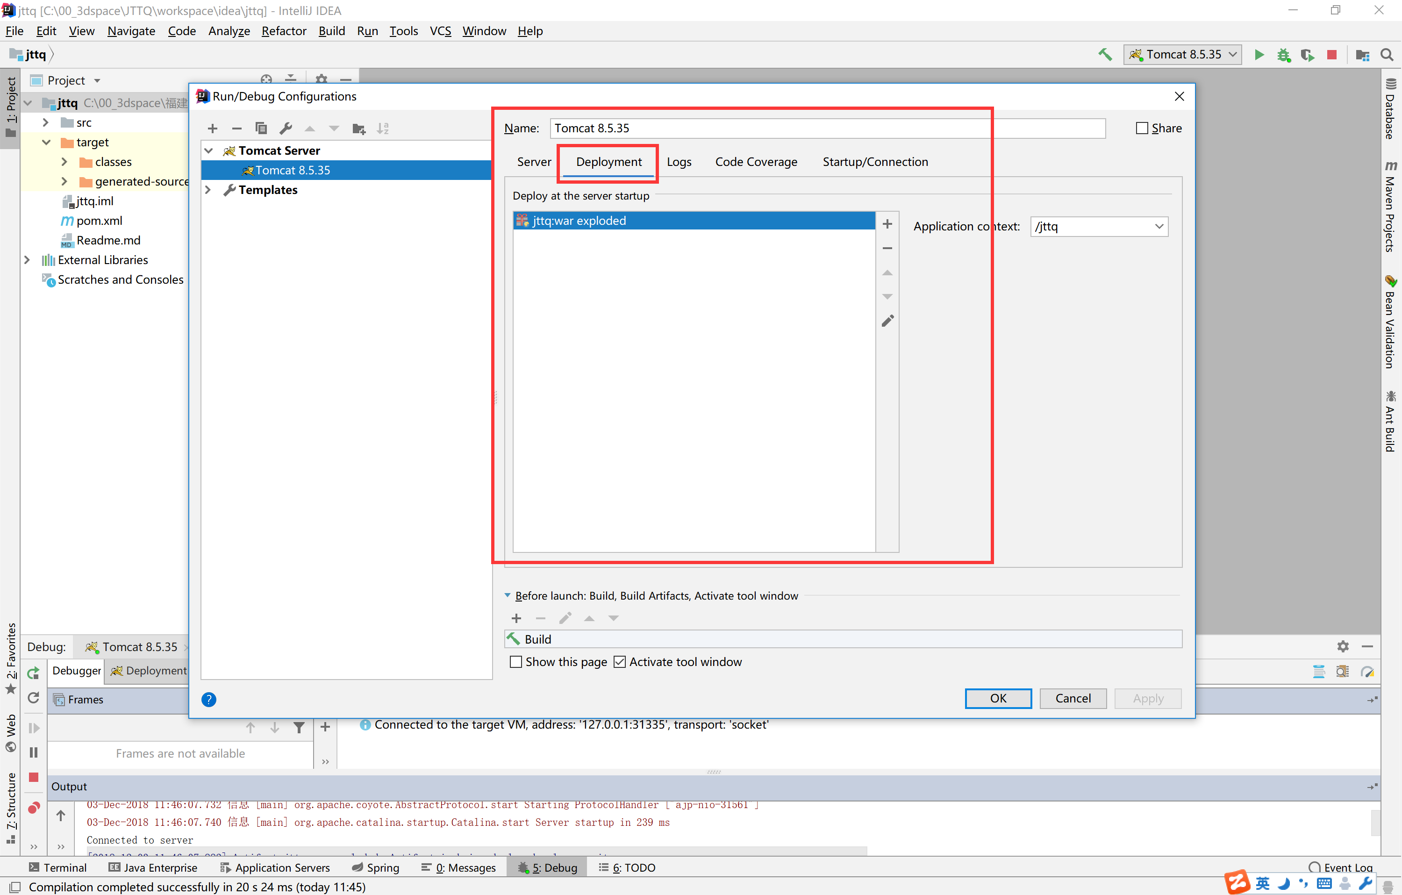Click the pencil edit artifact icon

click(x=887, y=322)
